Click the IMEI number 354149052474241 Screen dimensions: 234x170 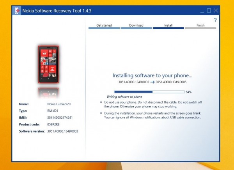(60, 118)
